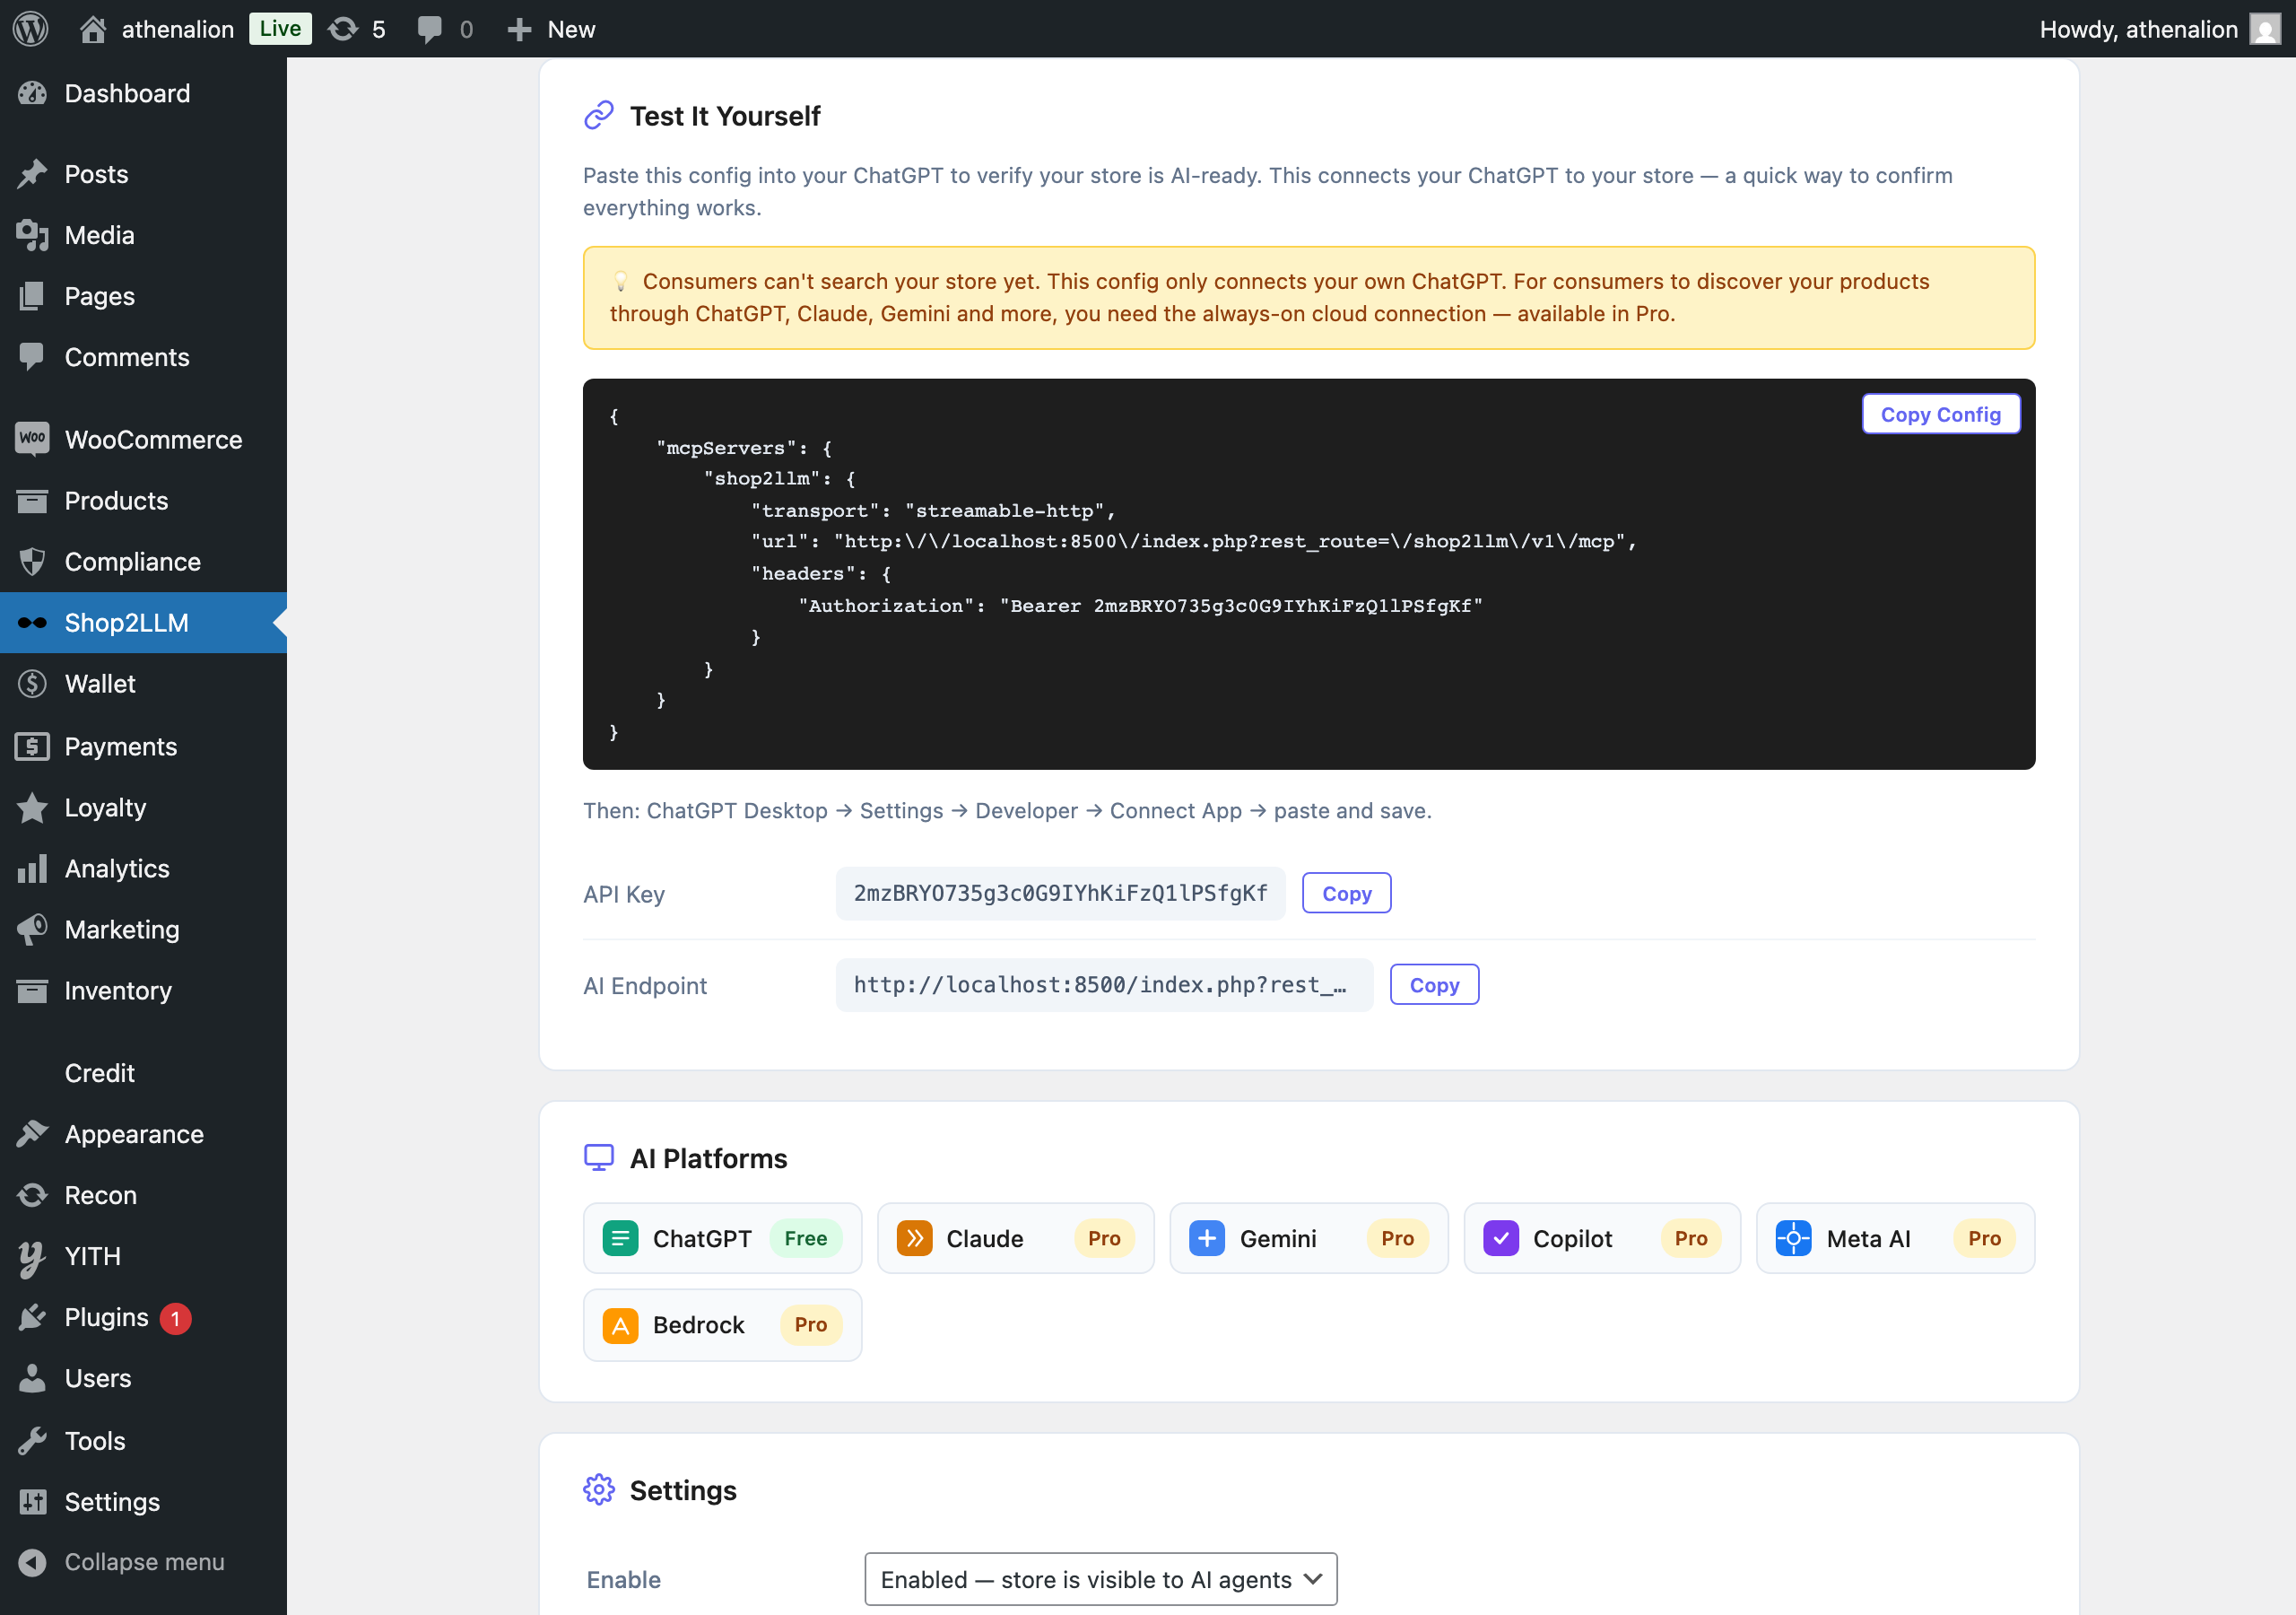
Task: Click the Recon refresh icon
Action: coord(32,1195)
